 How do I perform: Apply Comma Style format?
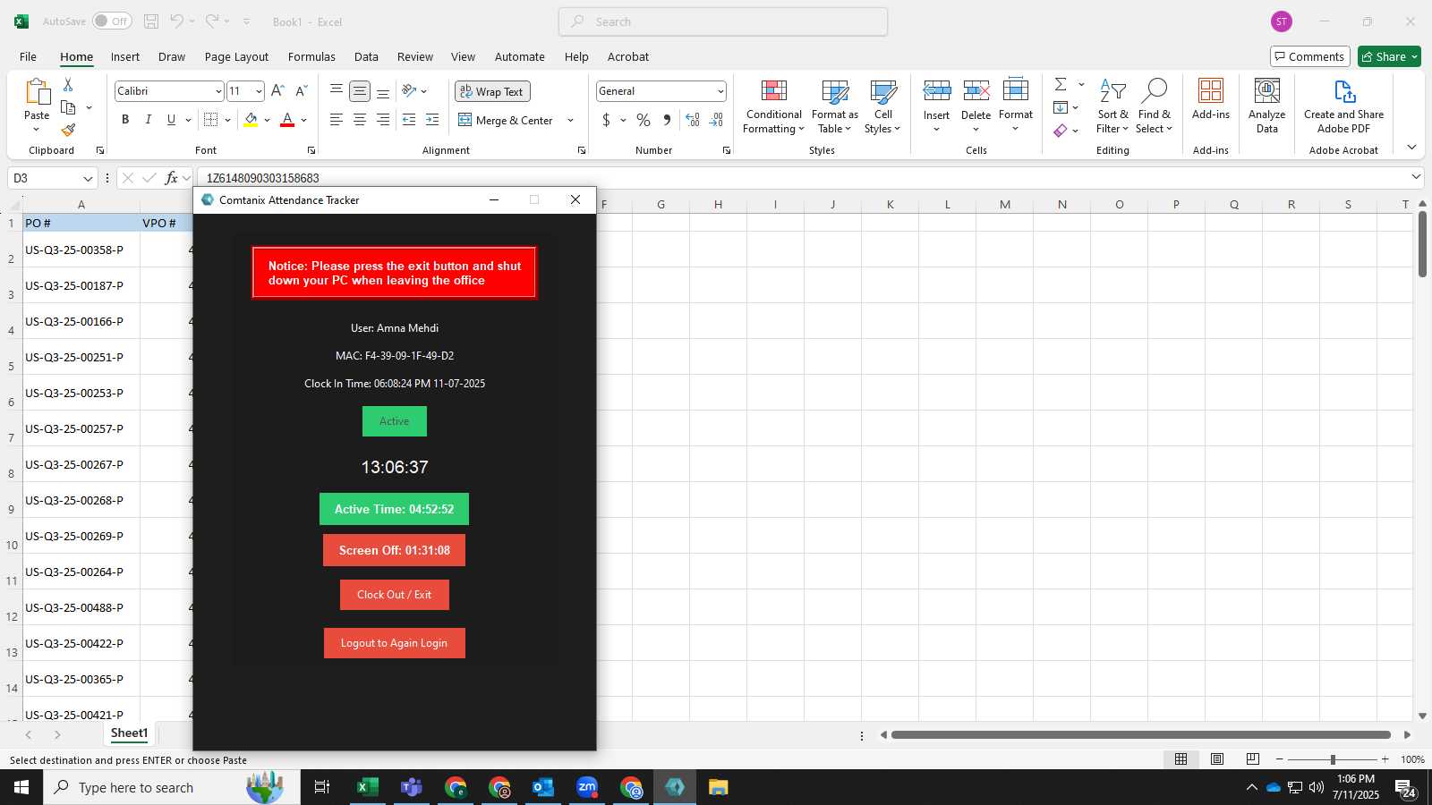click(667, 120)
